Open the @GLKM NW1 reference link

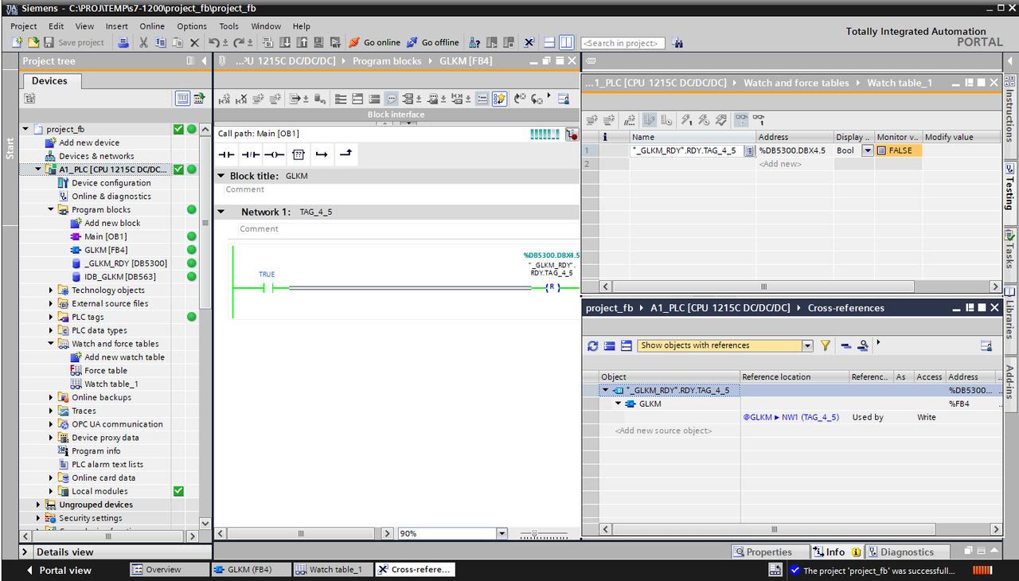791,417
